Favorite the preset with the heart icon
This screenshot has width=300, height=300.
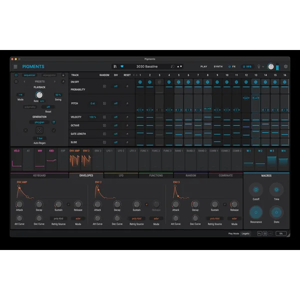pos(122,66)
